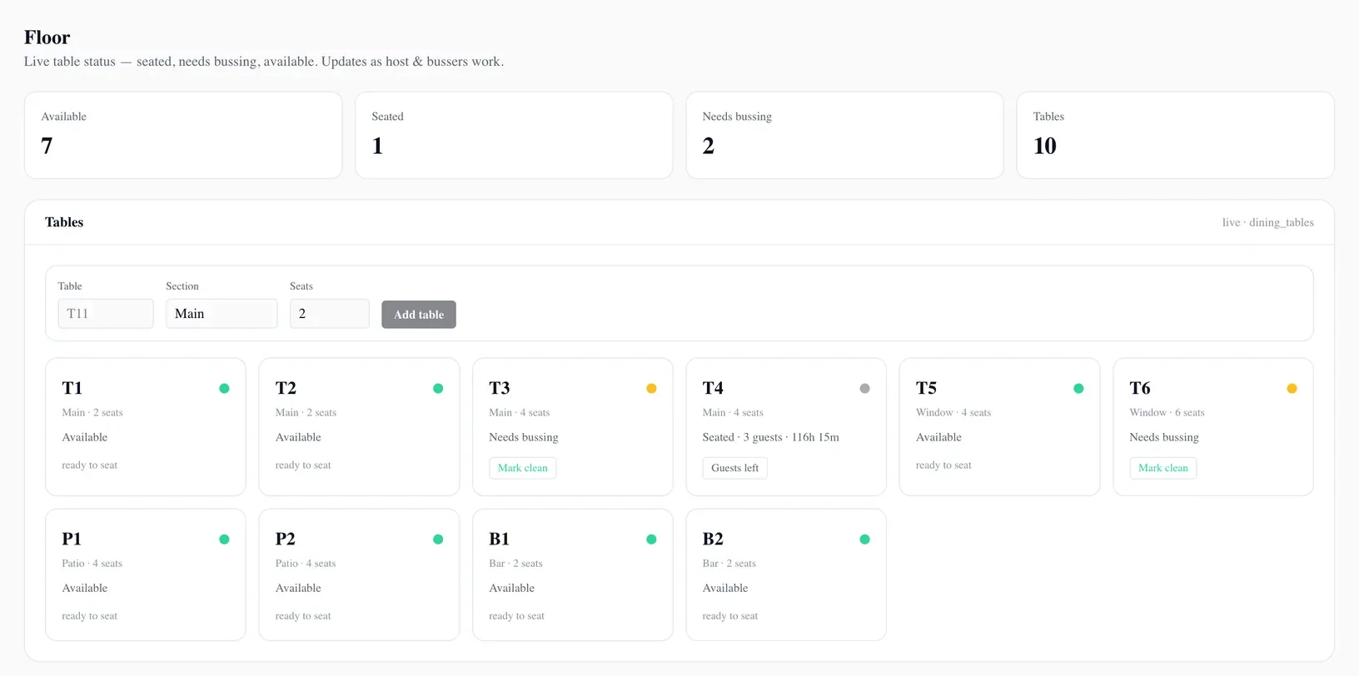Select the Available summary card
The width and height of the screenshot is (1359, 676).
183,135
